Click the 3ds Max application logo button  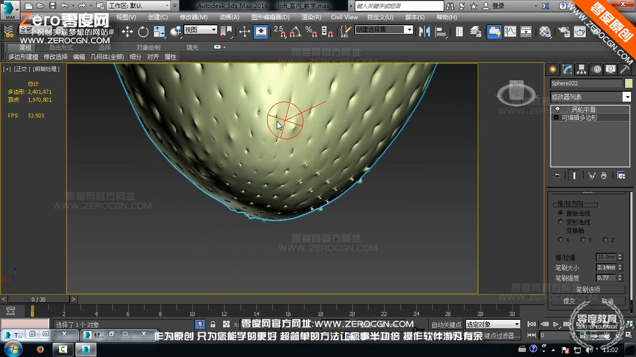coord(10,10)
